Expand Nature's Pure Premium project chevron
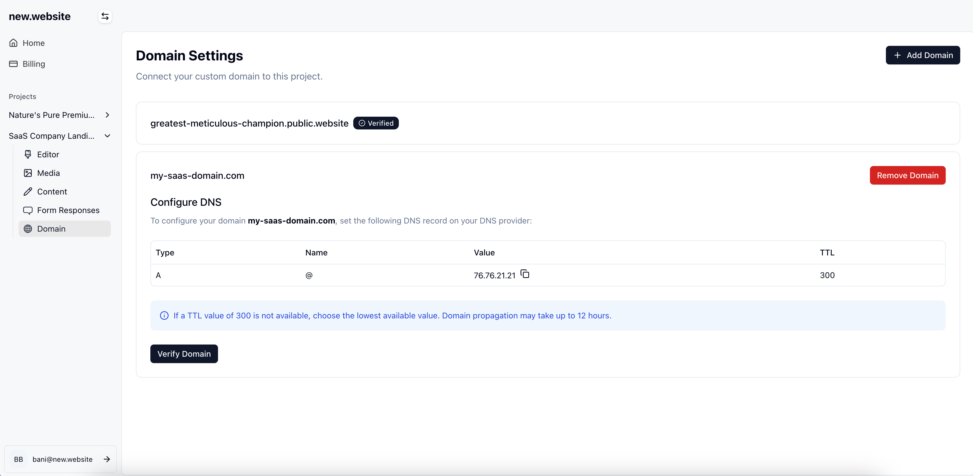The width and height of the screenshot is (973, 476). [x=107, y=115]
